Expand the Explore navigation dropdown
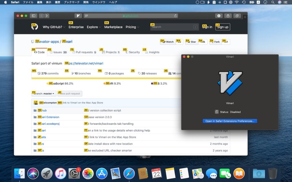 (93, 27)
